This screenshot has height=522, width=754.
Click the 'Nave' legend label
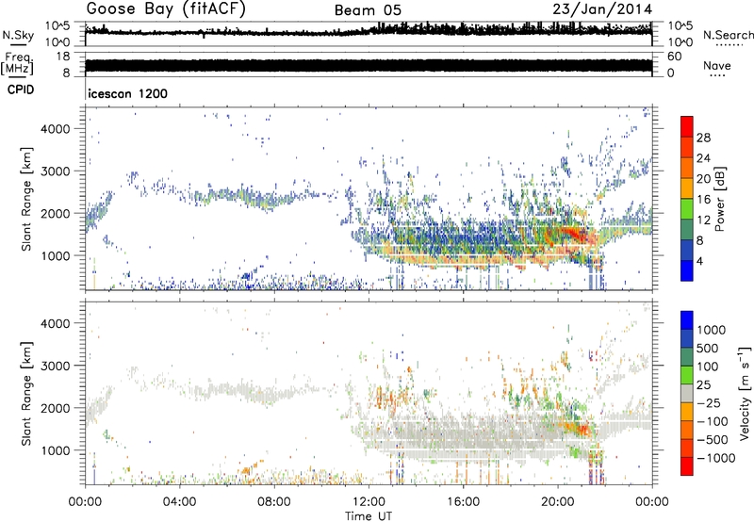pos(717,66)
